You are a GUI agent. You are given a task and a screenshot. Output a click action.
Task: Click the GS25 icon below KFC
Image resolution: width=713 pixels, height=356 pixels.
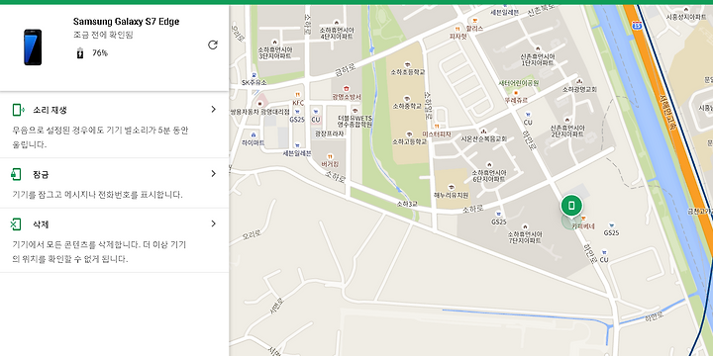click(x=297, y=112)
